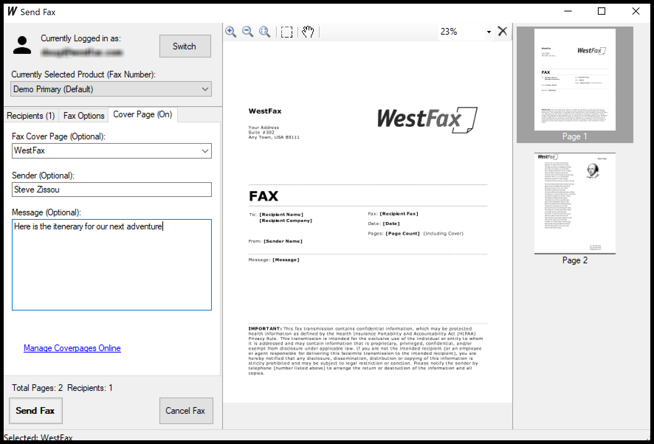Image resolution: width=654 pixels, height=444 pixels.
Task: Click the zoom percentage value 23%
Action: 449,32
